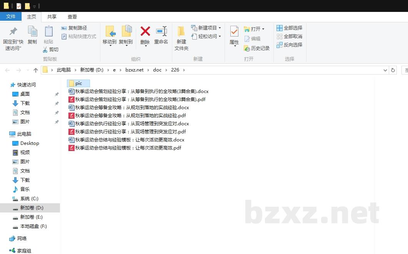Click the Rename (重命名) icon
This screenshot has height=254, width=408.
[x=161, y=32]
